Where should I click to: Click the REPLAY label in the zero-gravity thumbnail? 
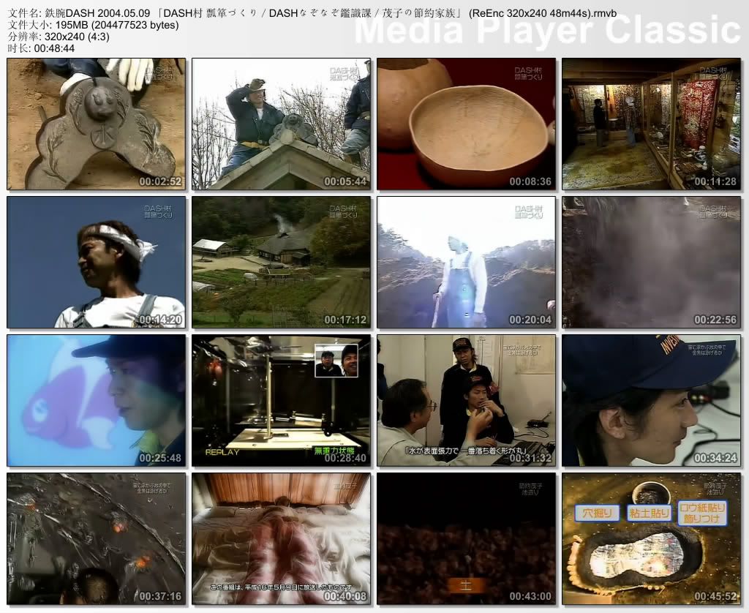point(222,451)
